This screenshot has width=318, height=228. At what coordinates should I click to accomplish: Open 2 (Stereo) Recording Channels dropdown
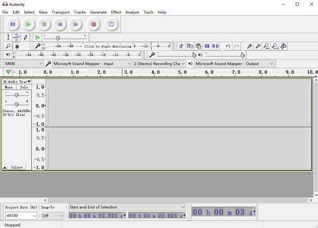tap(159, 64)
